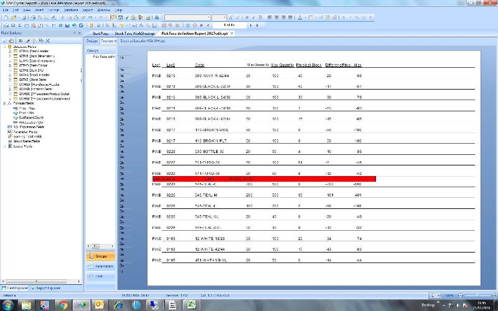Click the Parameters panel button

[100, 266]
